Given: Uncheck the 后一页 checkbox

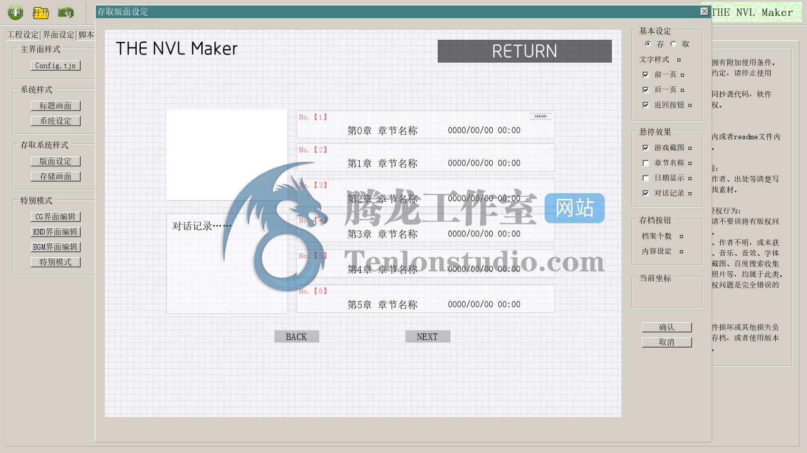Looking at the screenshot, I should pos(646,90).
